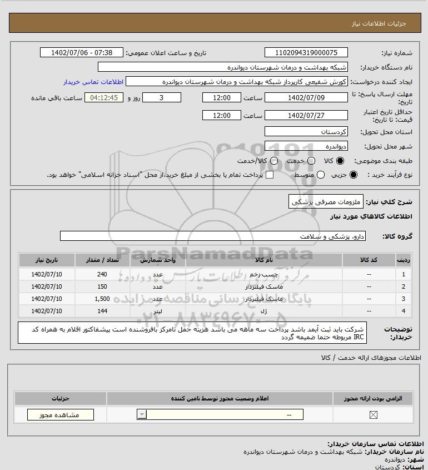Click the remaining days field showing 3
This screenshot has width=428, height=470.
(x=161, y=97)
